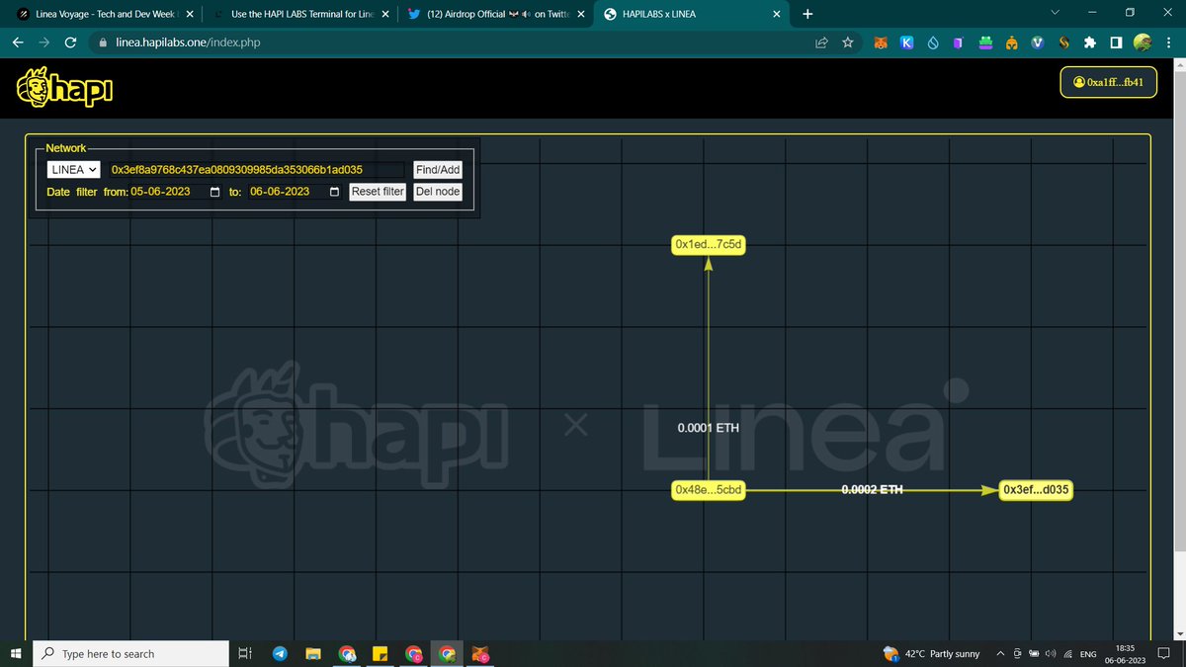
Task: Click connected wallet 0xa1ff...fb41 button
Action: point(1108,83)
